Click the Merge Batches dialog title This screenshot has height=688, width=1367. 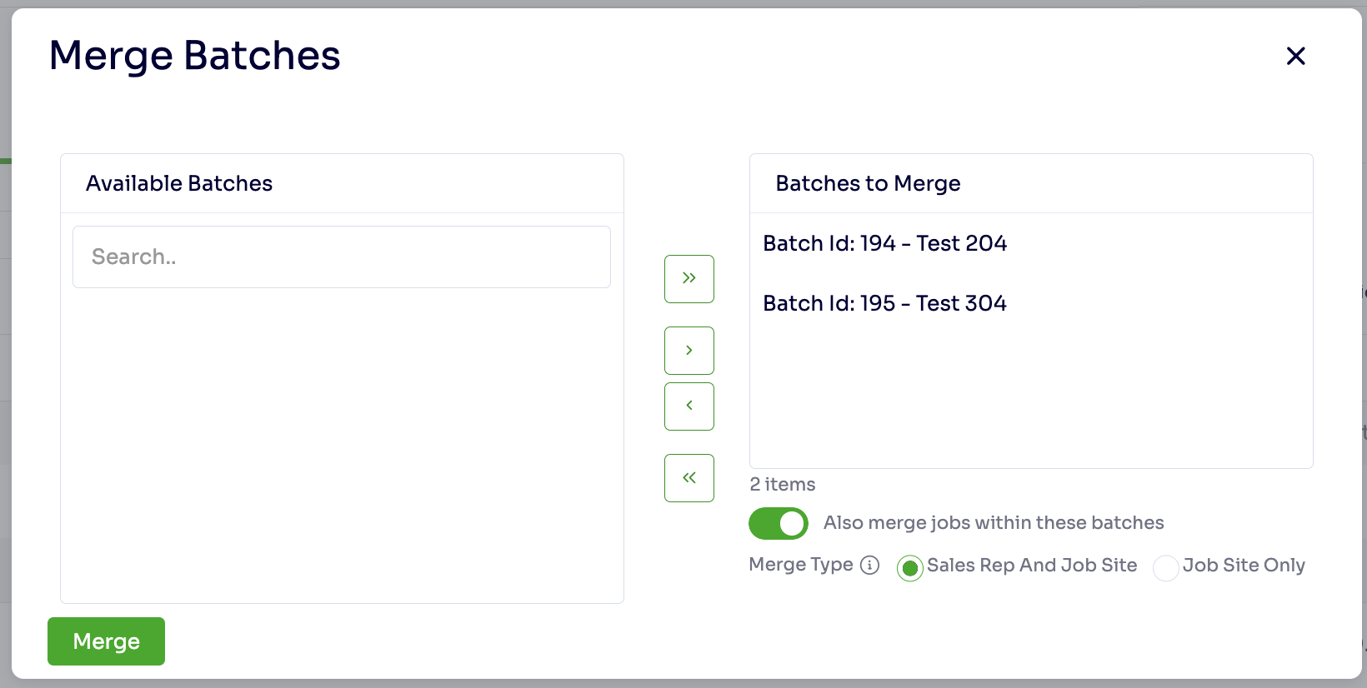(x=194, y=56)
